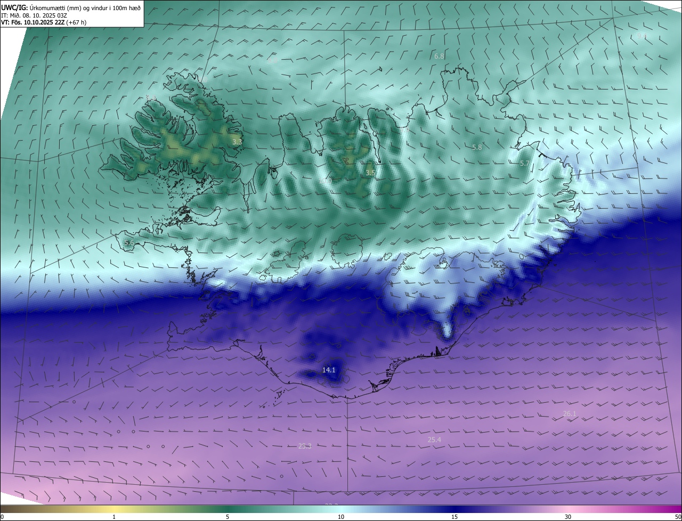Click the color scale tick label 30
The image size is (682, 521).
568,517
